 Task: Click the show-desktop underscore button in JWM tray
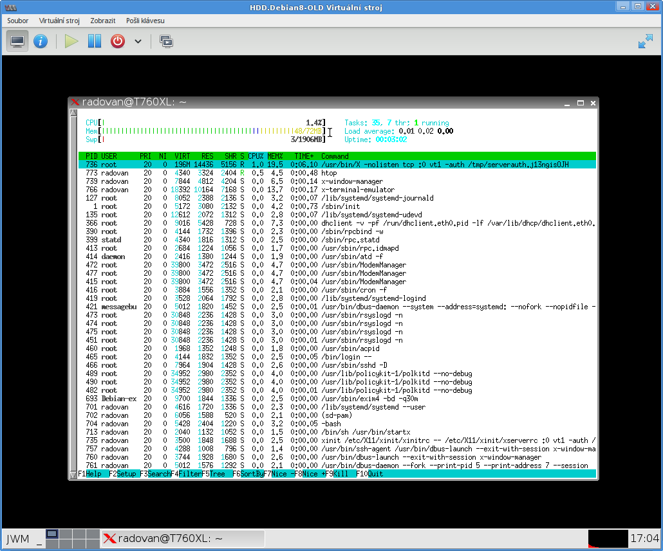pyautogui.click(x=39, y=540)
